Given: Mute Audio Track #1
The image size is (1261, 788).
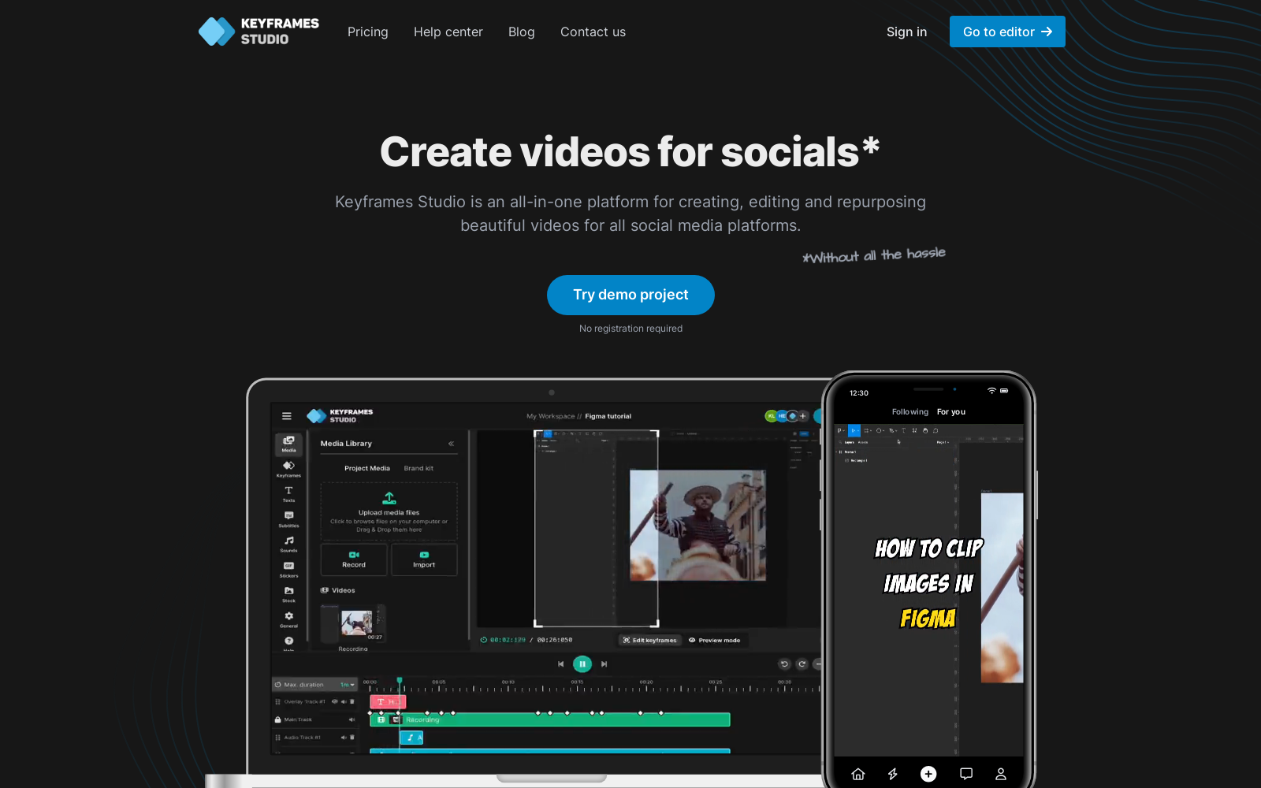Looking at the screenshot, I should coord(344,738).
